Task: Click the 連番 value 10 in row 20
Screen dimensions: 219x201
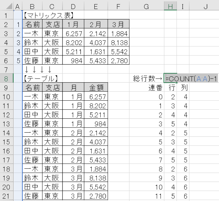Action: (146, 187)
